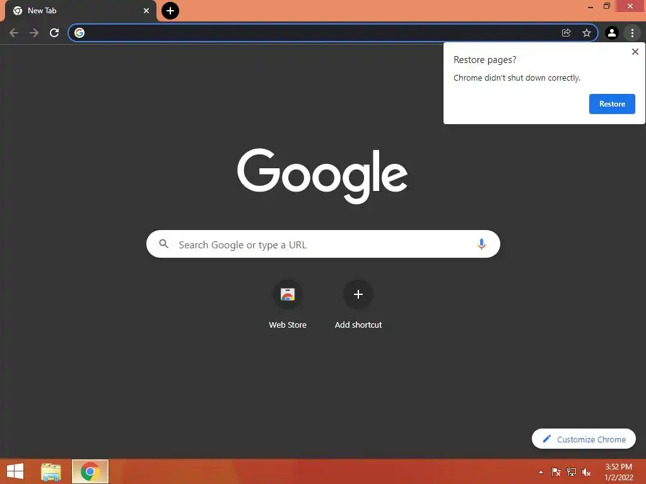646x484 pixels.
Task: Click the "Web Store" label
Action: (288, 325)
